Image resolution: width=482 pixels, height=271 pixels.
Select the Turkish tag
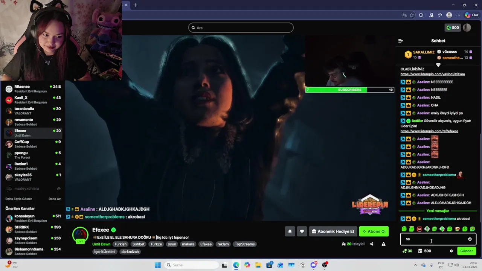pos(120,244)
